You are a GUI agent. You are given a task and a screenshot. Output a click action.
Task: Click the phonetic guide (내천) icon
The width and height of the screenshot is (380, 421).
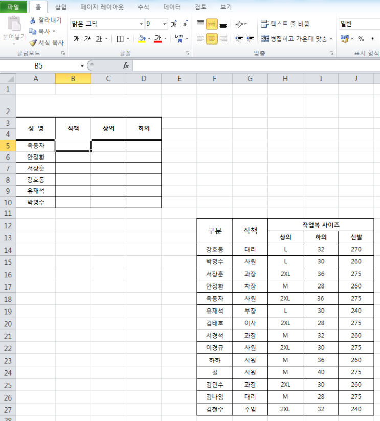pos(178,39)
